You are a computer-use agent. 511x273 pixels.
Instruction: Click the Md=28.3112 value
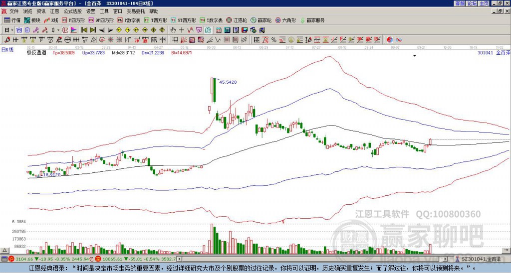click(123, 52)
